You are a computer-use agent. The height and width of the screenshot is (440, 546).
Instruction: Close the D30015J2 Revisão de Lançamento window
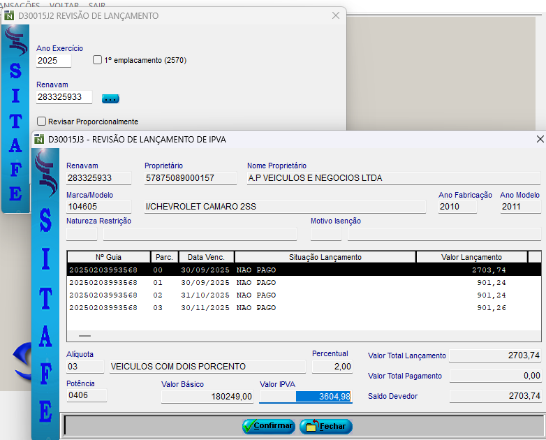336,15
